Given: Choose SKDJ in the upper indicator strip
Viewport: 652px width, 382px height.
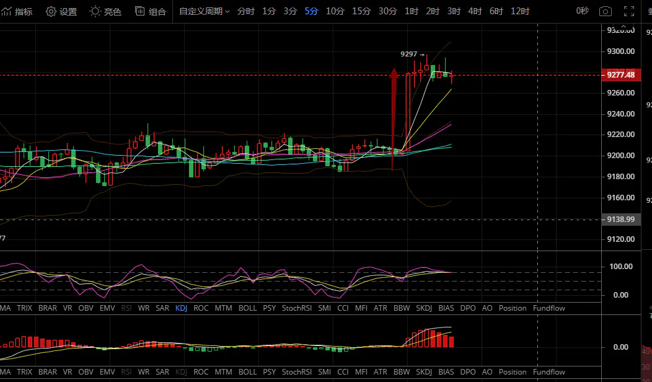Looking at the screenshot, I should pyautogui.click(x=424, y=308).
